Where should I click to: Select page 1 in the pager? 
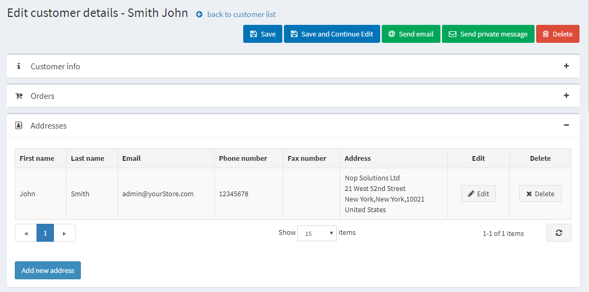45,233
